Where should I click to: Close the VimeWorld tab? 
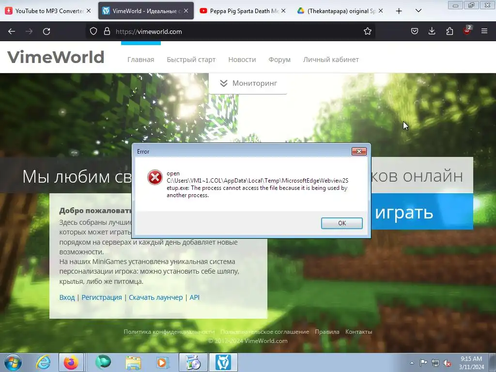pyautogui.click(x=186, y=11)
